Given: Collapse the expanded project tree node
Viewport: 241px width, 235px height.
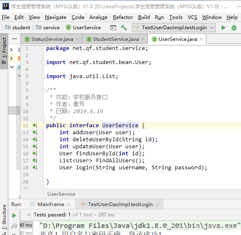Looking at the screenshot, I should coord(12,67).
